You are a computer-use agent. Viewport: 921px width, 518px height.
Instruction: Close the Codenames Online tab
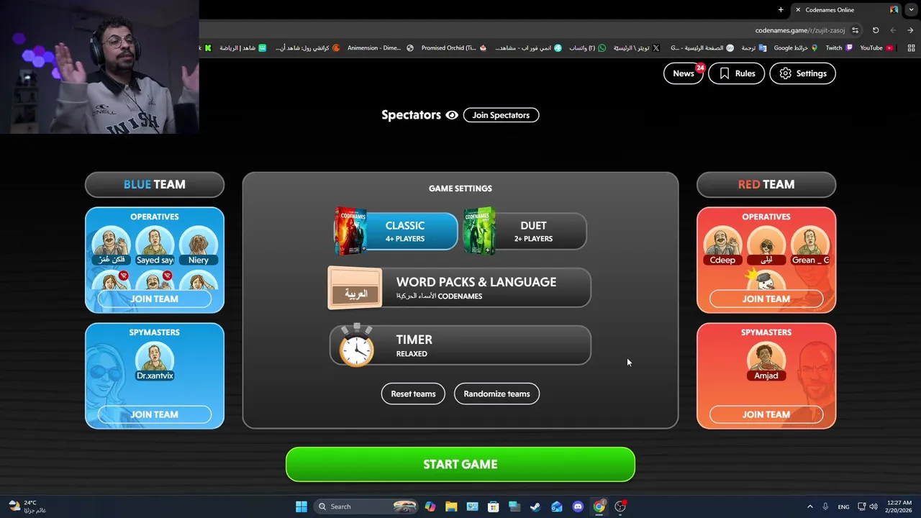coord(798,10)
